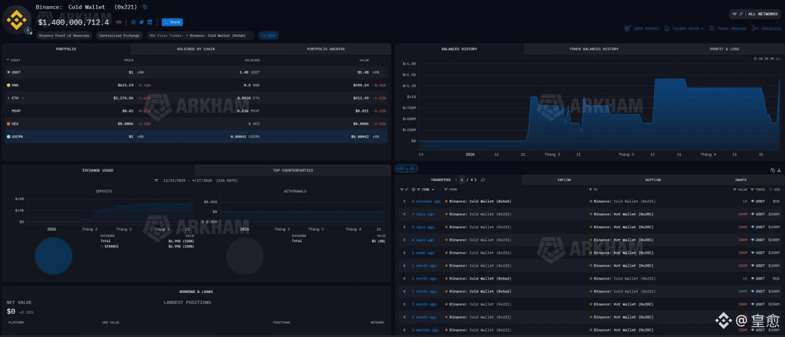This screenshot has height=337, width=785.
Task: Click the date range filter icon in Exchange Usage
Action: (156, 181)
